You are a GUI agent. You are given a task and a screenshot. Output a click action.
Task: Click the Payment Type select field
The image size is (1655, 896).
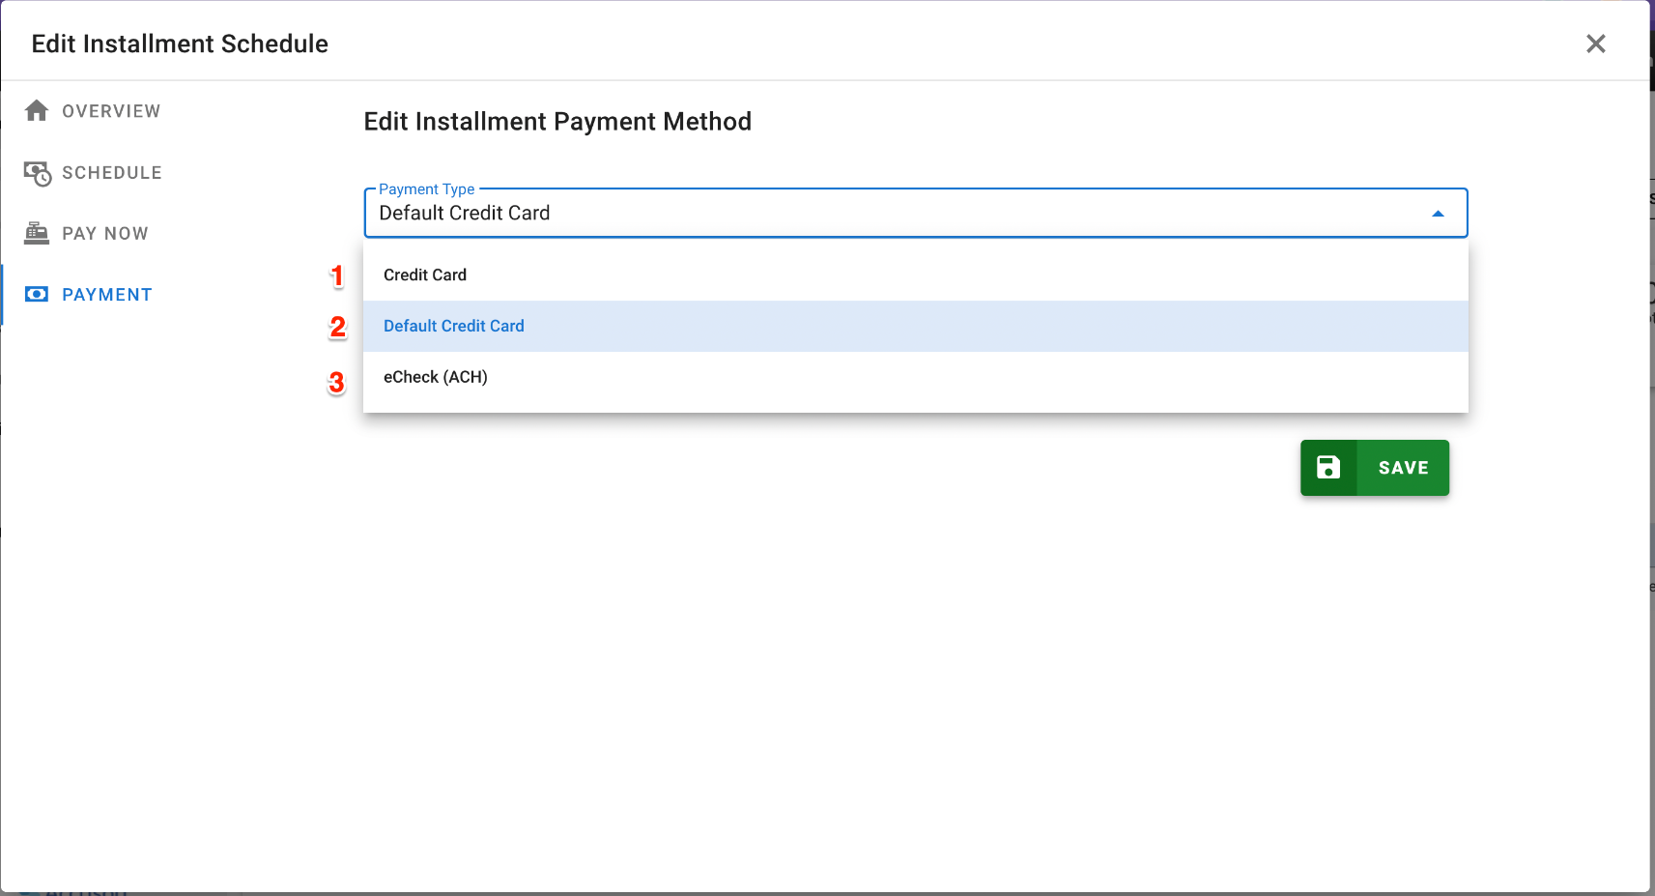[x=916, y=213]
